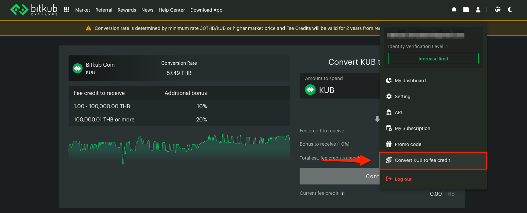Open the language globe icon
Screen dimensions: 527x213
click(x=498, y=10)
